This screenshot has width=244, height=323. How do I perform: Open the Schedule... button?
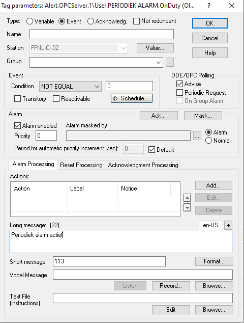(x=132, y=98)
